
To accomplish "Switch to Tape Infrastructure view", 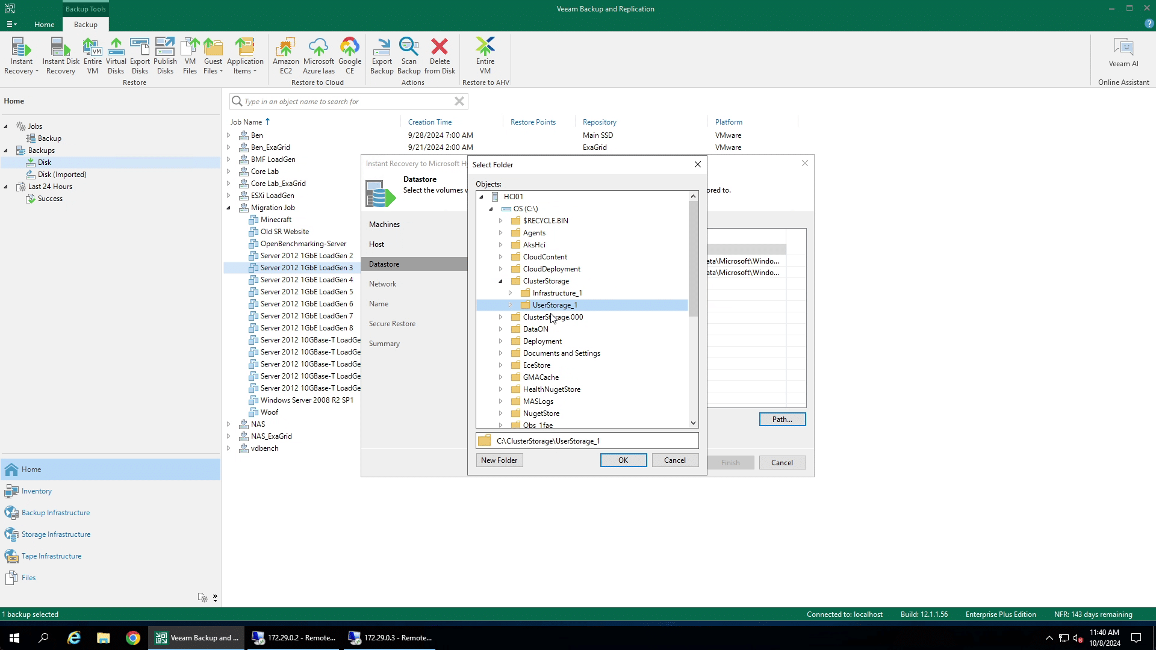I will [51, 556].
